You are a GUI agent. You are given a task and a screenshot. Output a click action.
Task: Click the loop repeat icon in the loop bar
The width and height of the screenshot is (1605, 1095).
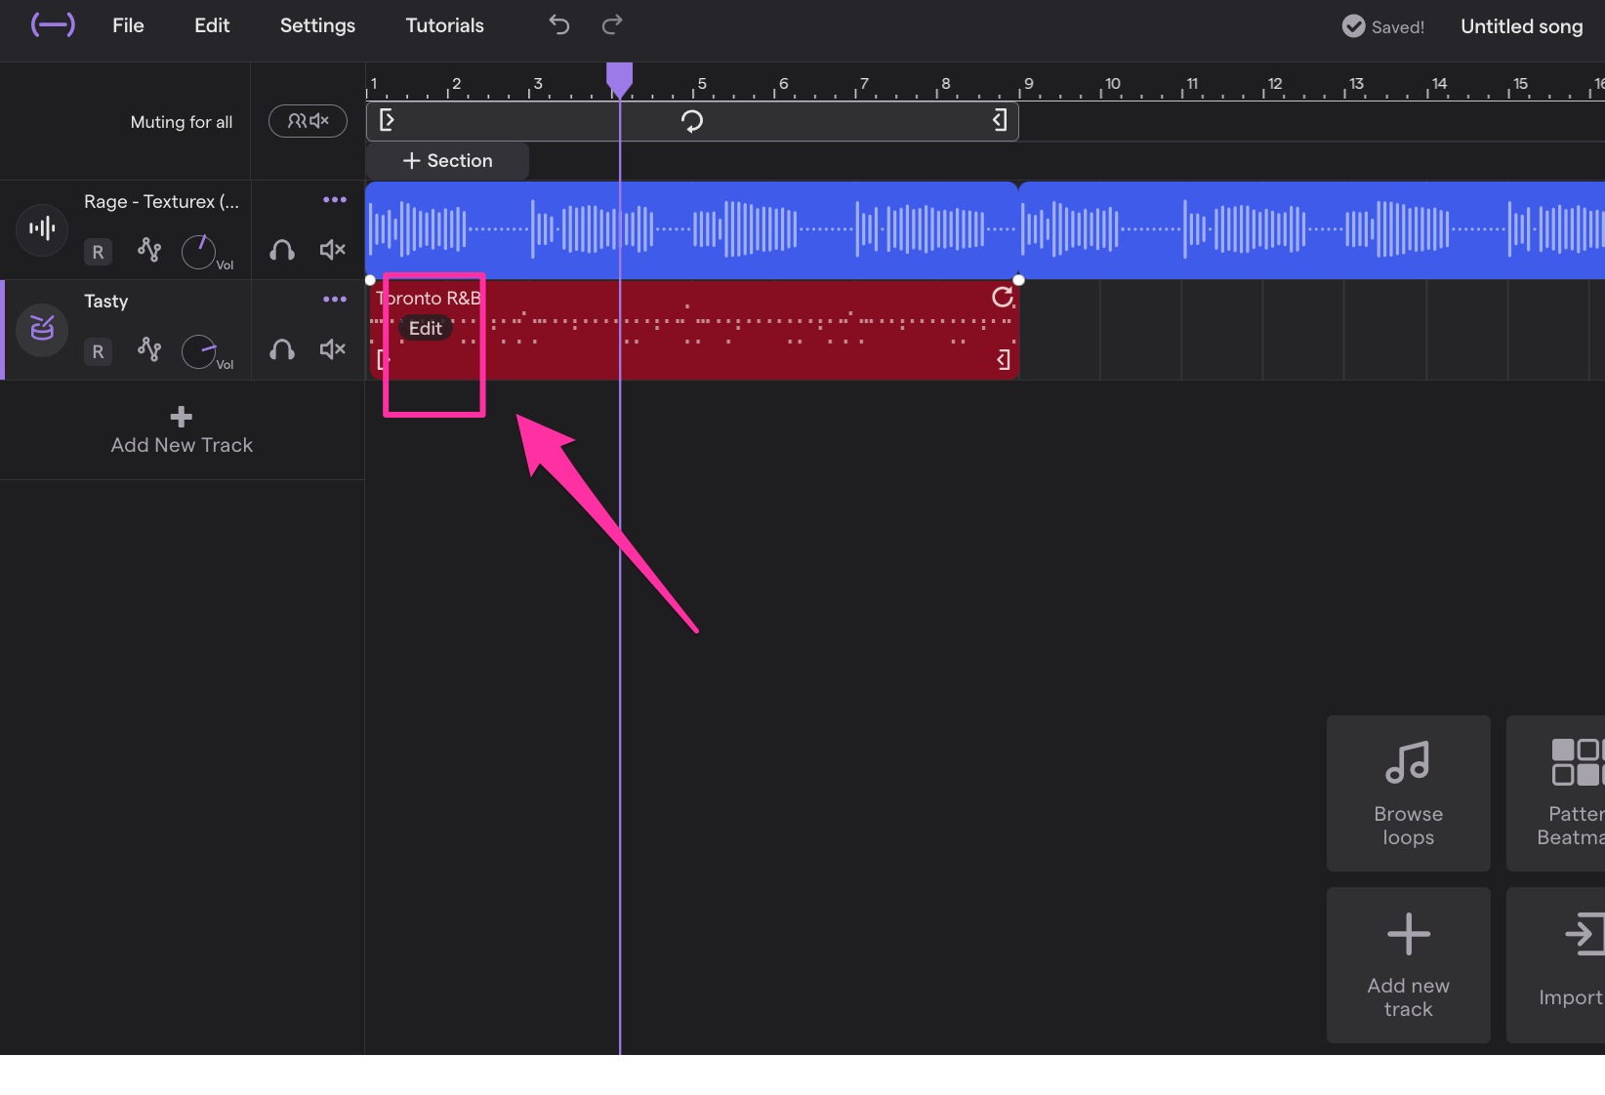(x=692, y=120)
